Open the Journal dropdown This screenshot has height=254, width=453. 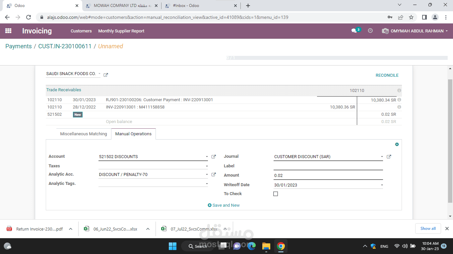pyautogui.click(x=382, y=157)
